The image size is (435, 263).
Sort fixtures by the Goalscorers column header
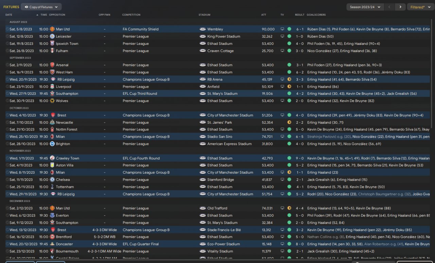(316, 15)
